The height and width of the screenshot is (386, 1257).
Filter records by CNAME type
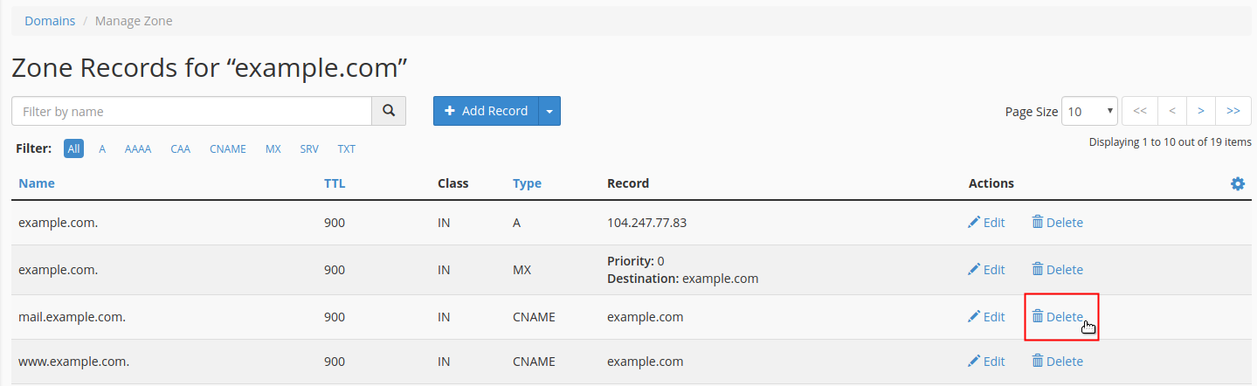coord(228,149)
